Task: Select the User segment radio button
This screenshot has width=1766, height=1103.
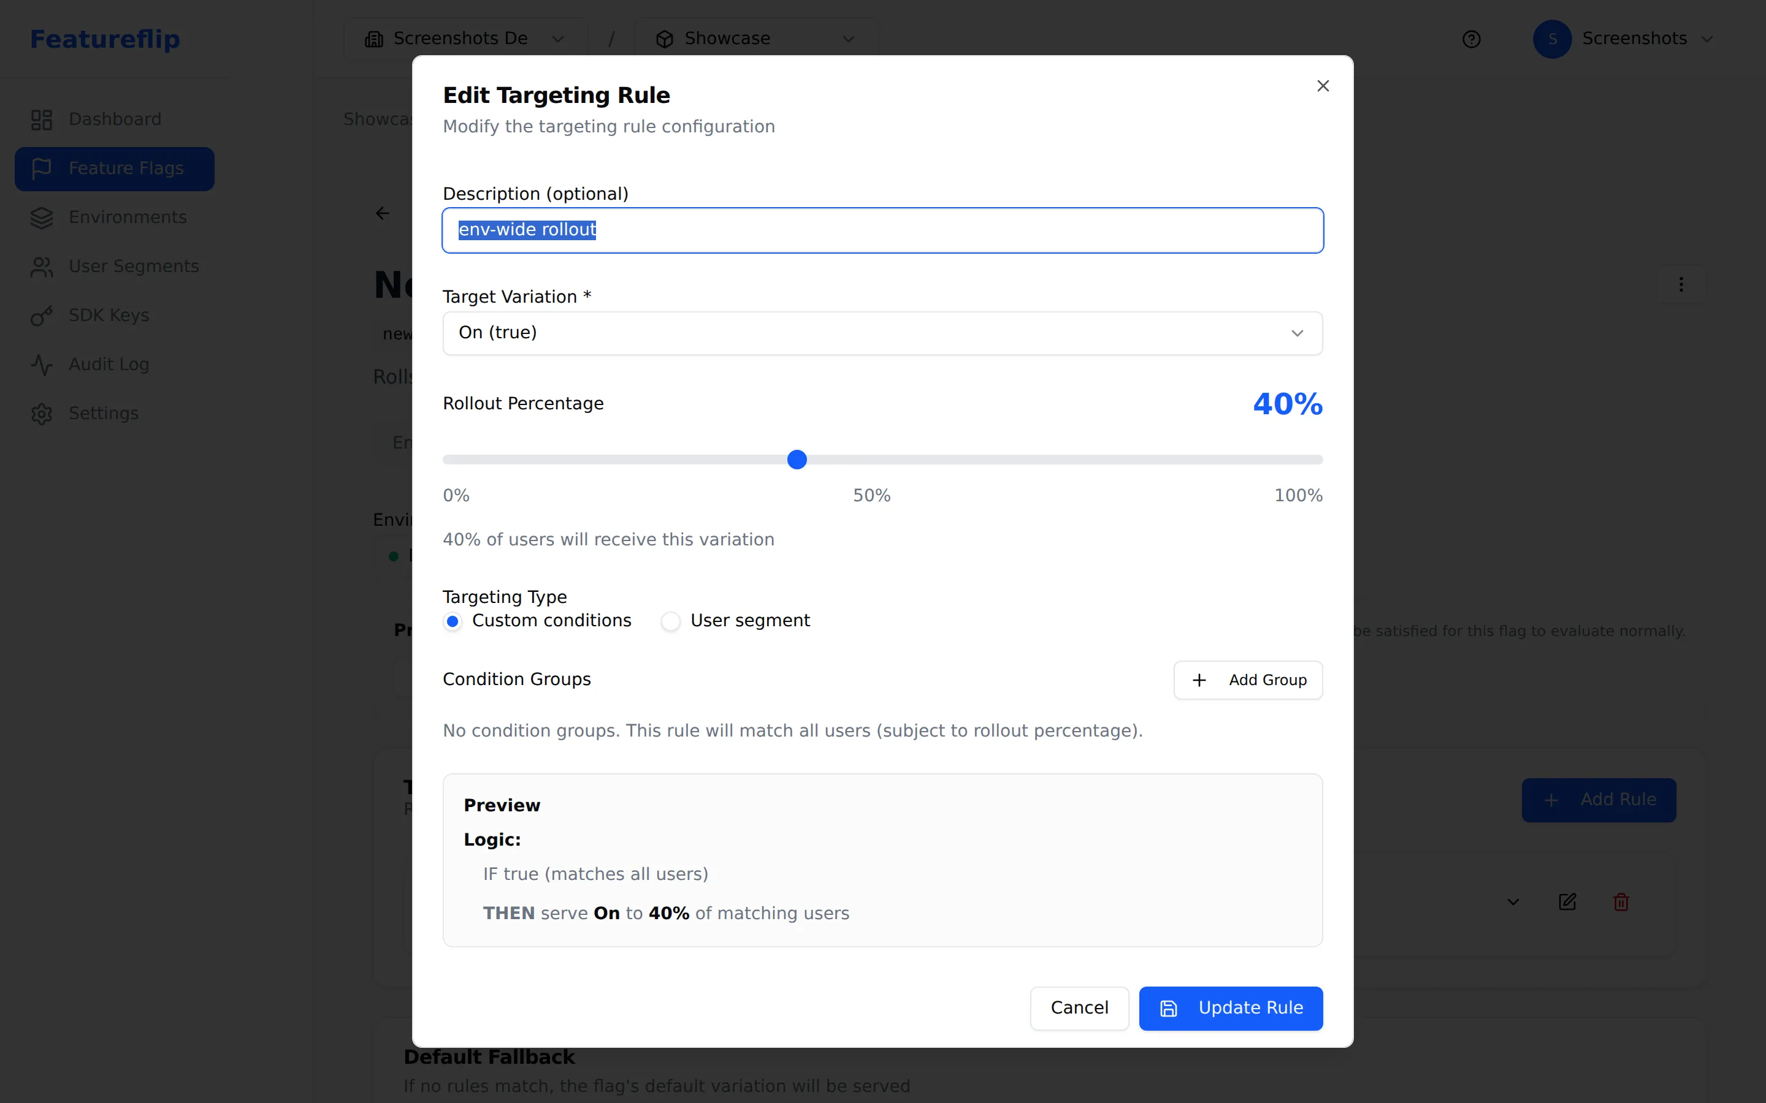Action: click(670, 621)
